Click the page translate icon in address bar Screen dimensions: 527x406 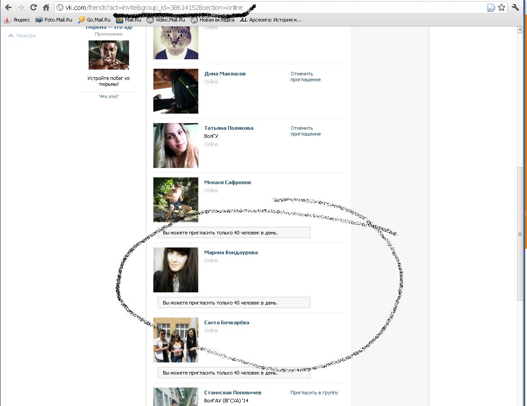[491, 7]
